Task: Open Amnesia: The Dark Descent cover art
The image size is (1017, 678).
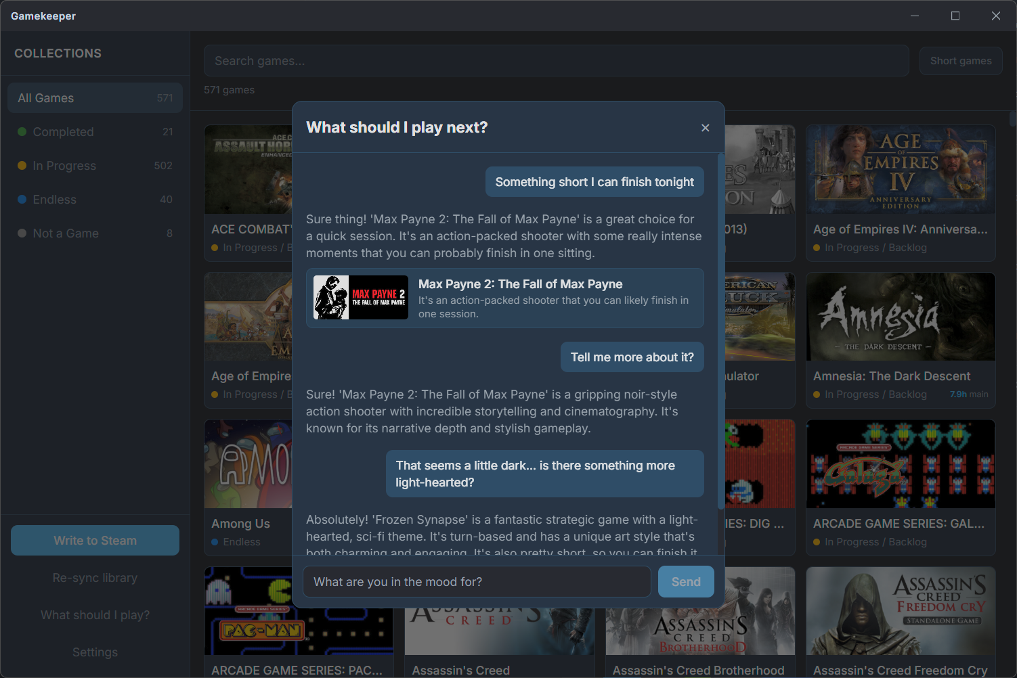Action: tap(901, 317)
